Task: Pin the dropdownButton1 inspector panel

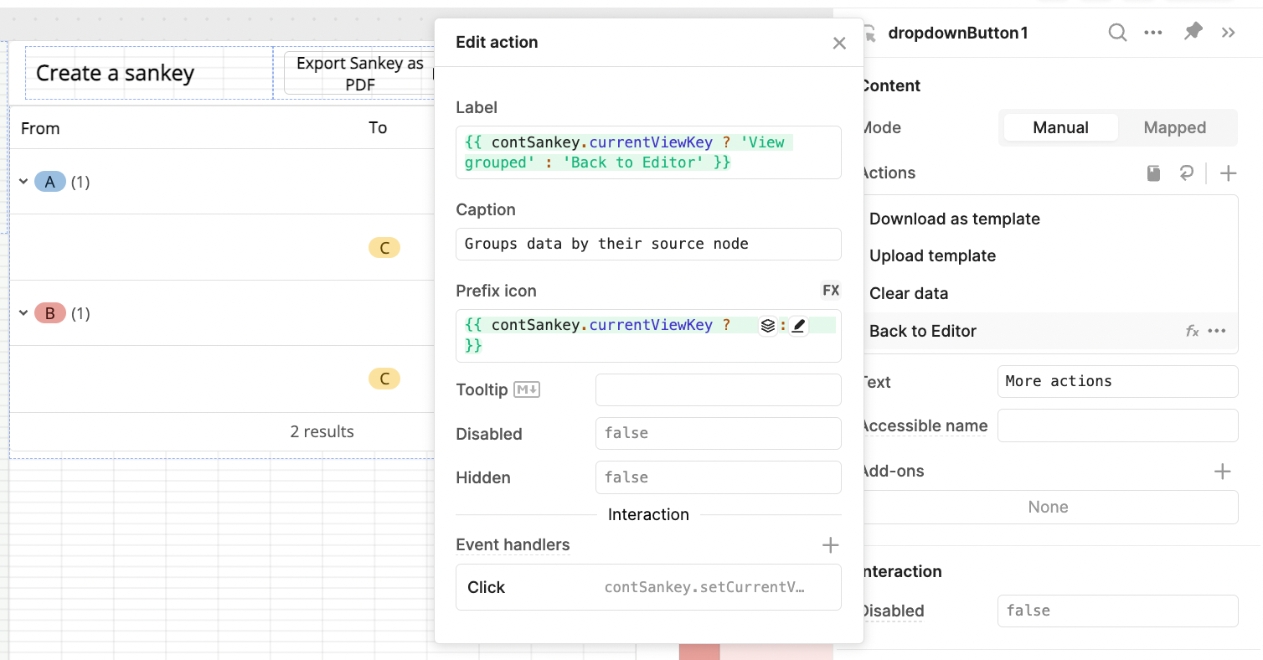Action: point(1193,32)
